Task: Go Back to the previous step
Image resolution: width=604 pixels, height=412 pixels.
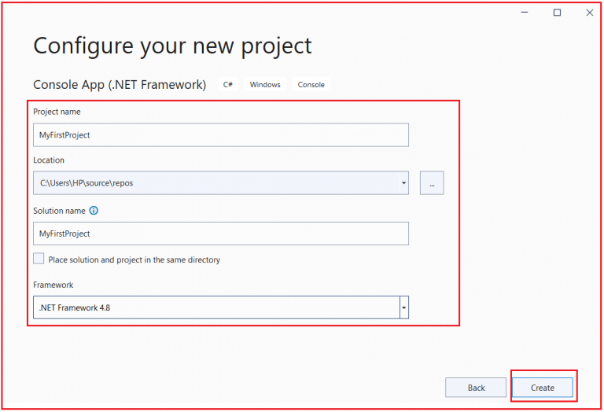Action: [476, 388]
